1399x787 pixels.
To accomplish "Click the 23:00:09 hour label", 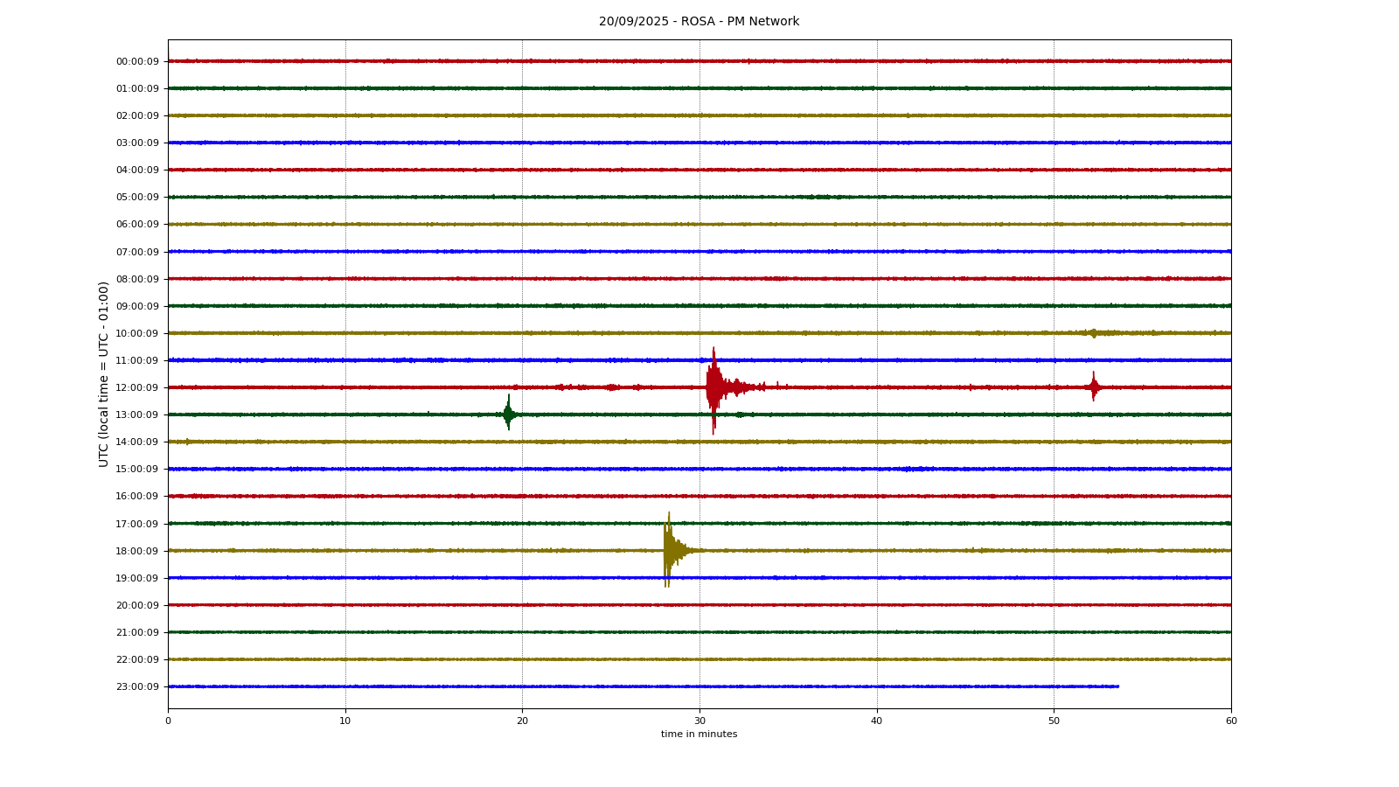I will point(137,687).
